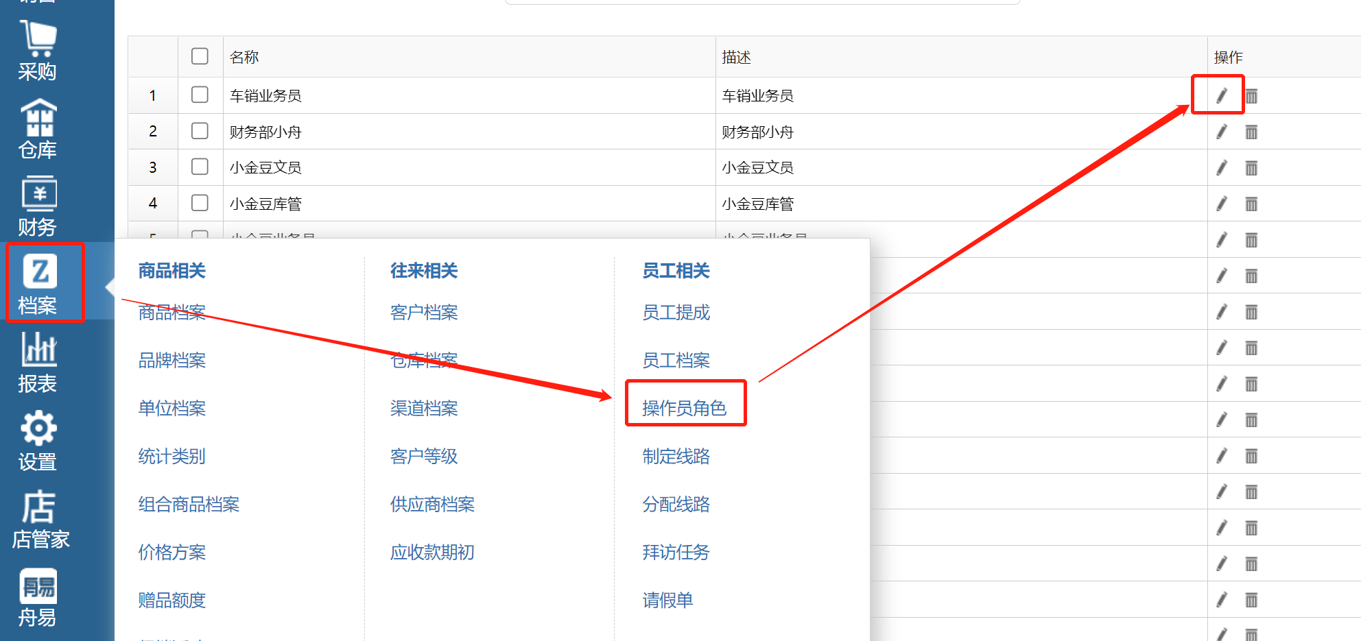Select the 档案 archive sidebar icon
Image resolution: width=1361 pixels, height=641 pixels.
point(40,284)
